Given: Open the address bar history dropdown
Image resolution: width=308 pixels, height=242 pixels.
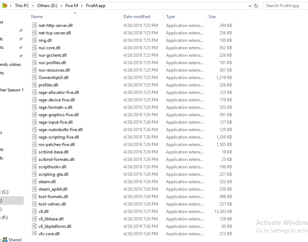Looking at the screenshot, I should [x=250, y=6].
